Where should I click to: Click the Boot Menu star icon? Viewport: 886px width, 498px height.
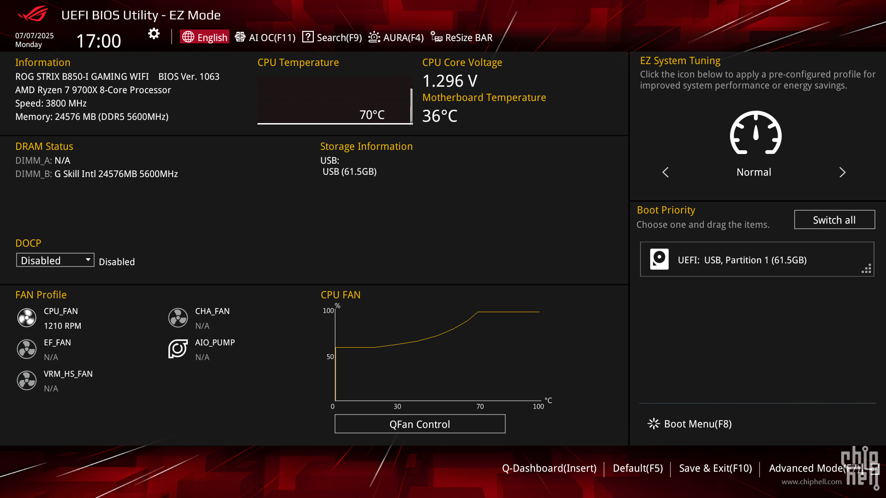pos(654,423)
